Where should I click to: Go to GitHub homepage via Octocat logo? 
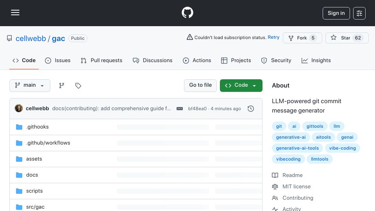click(187, 13)
